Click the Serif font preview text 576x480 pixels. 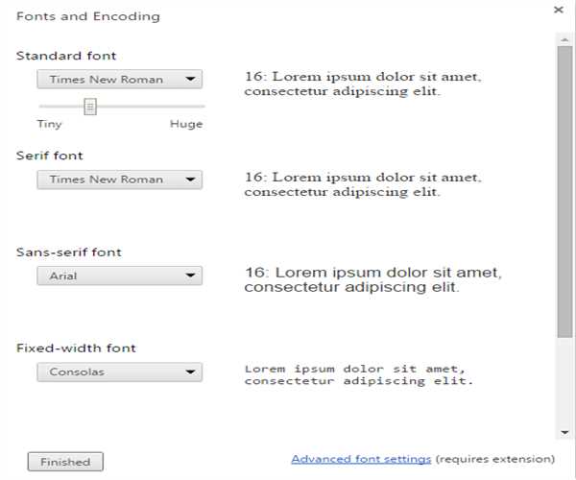(362, 184)
